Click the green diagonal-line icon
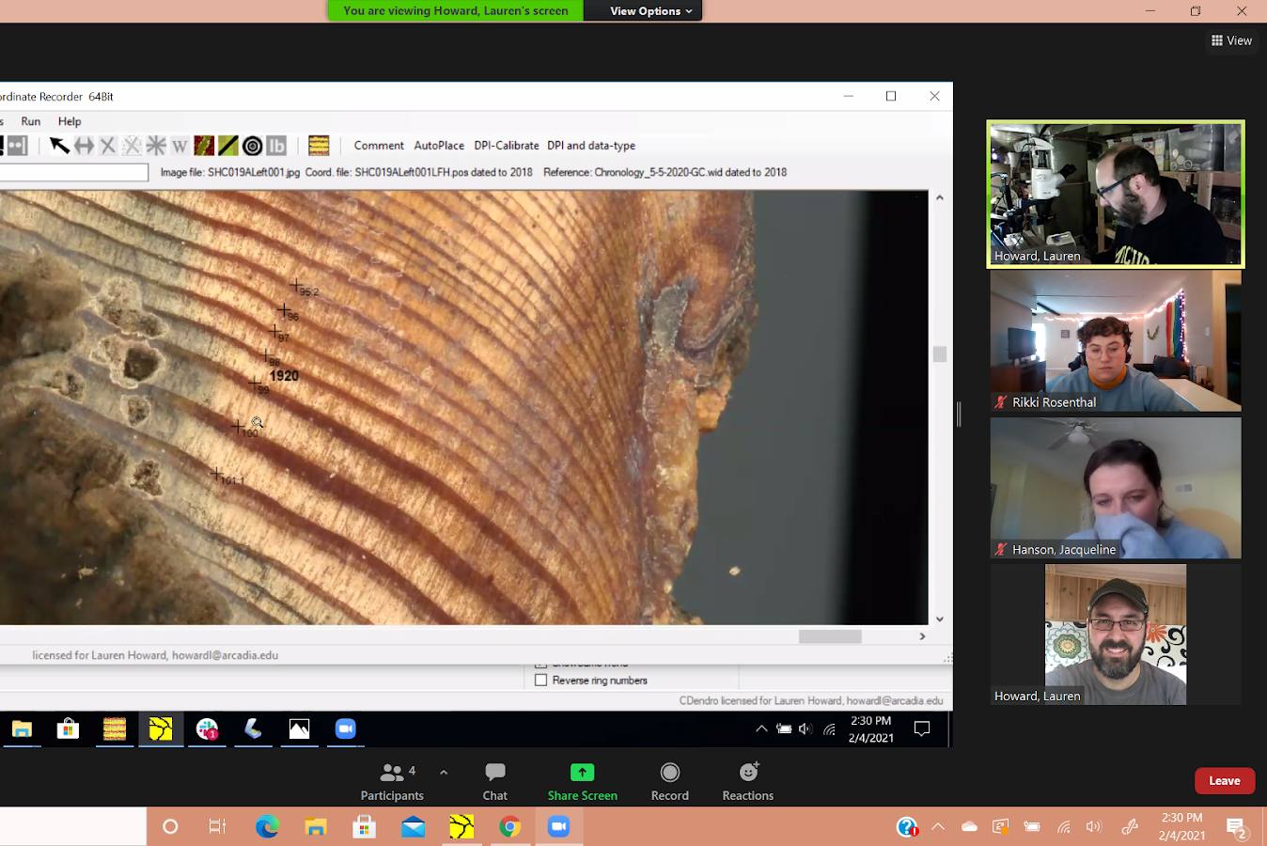This screenshot has height=846, width=1267. [227, 146]
